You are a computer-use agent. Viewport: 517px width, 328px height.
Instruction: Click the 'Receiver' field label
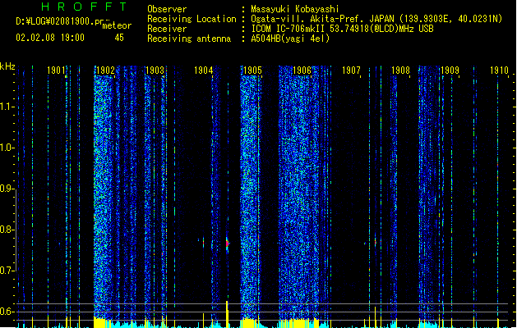[x=167, y=29]
